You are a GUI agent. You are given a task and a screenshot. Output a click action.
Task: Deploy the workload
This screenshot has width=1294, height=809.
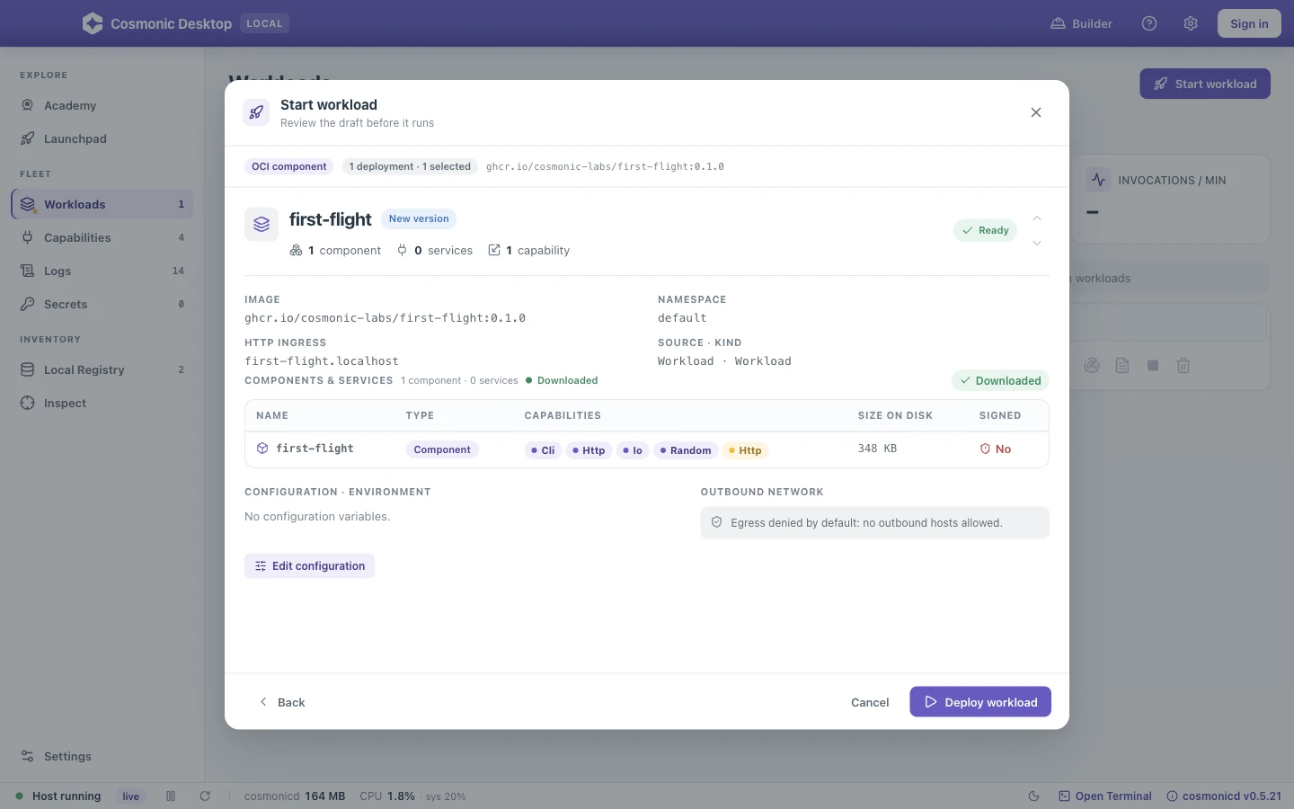point(980,702)
